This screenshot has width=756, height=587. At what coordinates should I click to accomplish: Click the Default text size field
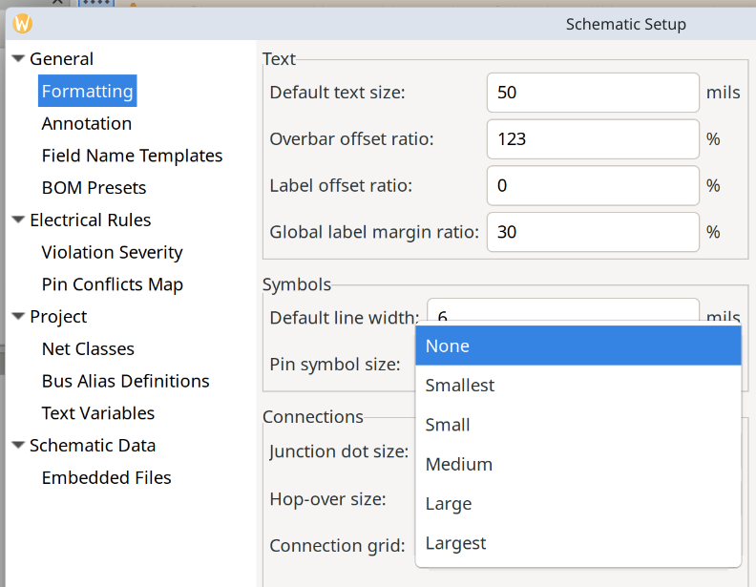(x=592, y=93)
